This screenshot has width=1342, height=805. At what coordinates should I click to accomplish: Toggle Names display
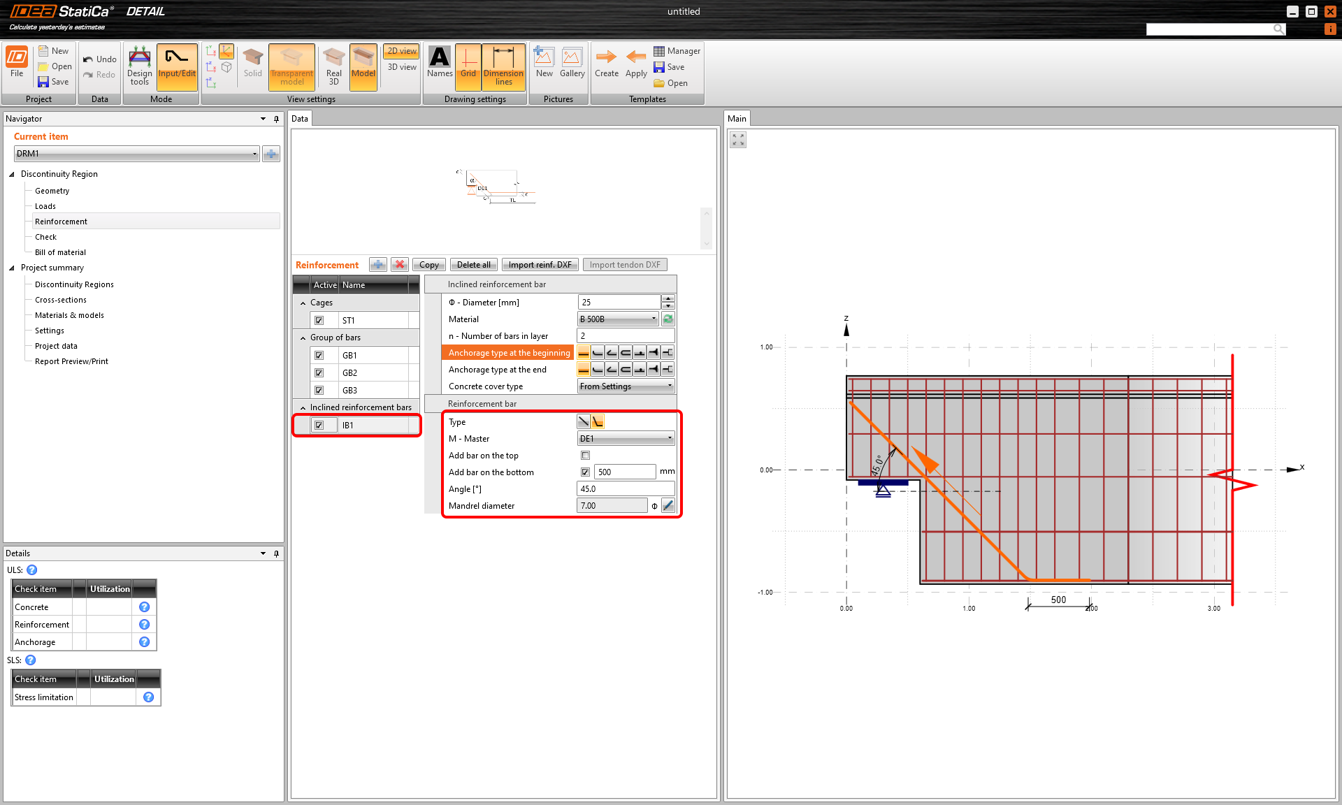click(x=439, y=66)
